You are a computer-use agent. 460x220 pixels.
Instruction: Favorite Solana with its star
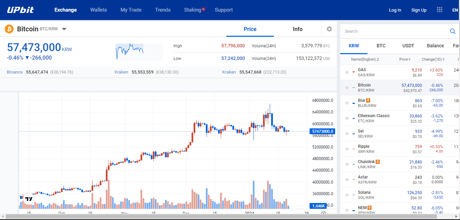[x=347, y=195]
